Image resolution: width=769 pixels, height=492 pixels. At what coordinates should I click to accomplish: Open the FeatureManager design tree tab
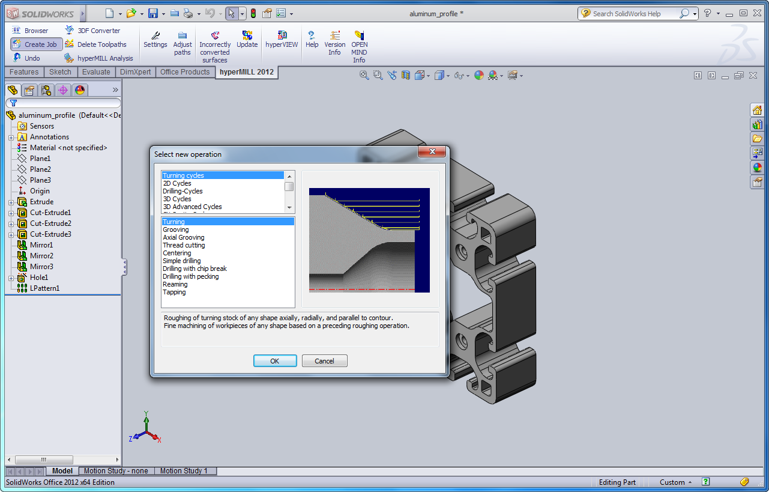click(x=13, y=90)
